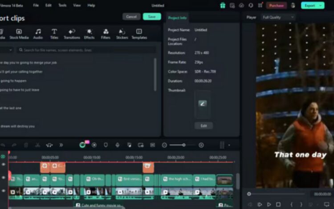This screenshot has width=334, height=209.
Task: Click render preview circle play icon
Action: (x=94, y=145)
